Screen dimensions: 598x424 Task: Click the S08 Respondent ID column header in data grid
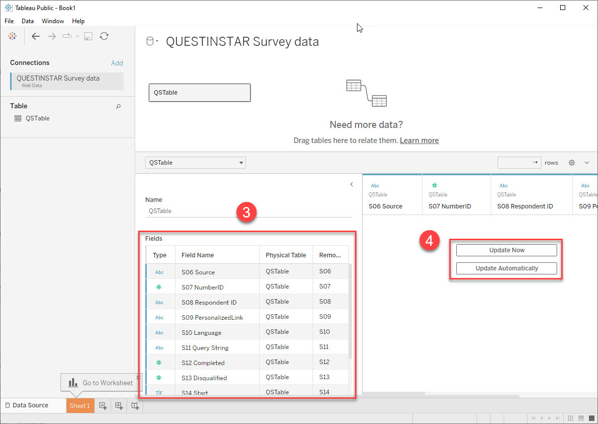click(x=525, y=206)
